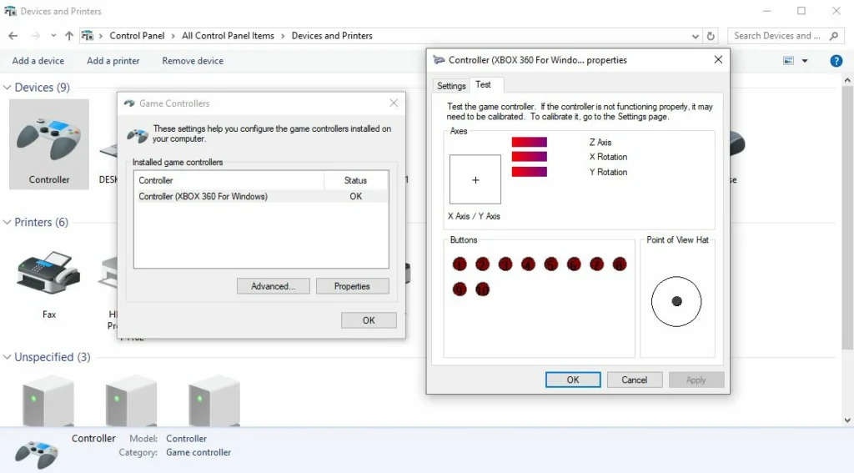
Task: Expand the All Control Panel Items breadcrumb chevron
Action: click(x=283, y=36)
